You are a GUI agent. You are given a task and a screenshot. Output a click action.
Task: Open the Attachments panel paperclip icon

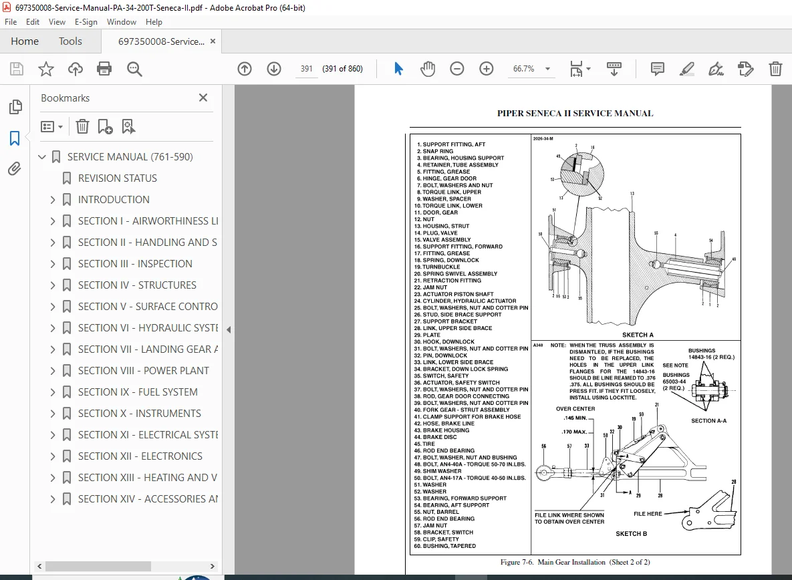coord(15,168)
